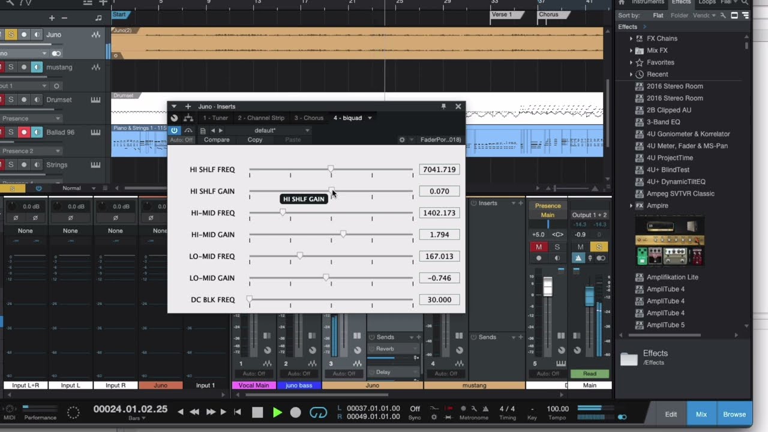Select previous preset arrow in plugin header

[212, 130]
